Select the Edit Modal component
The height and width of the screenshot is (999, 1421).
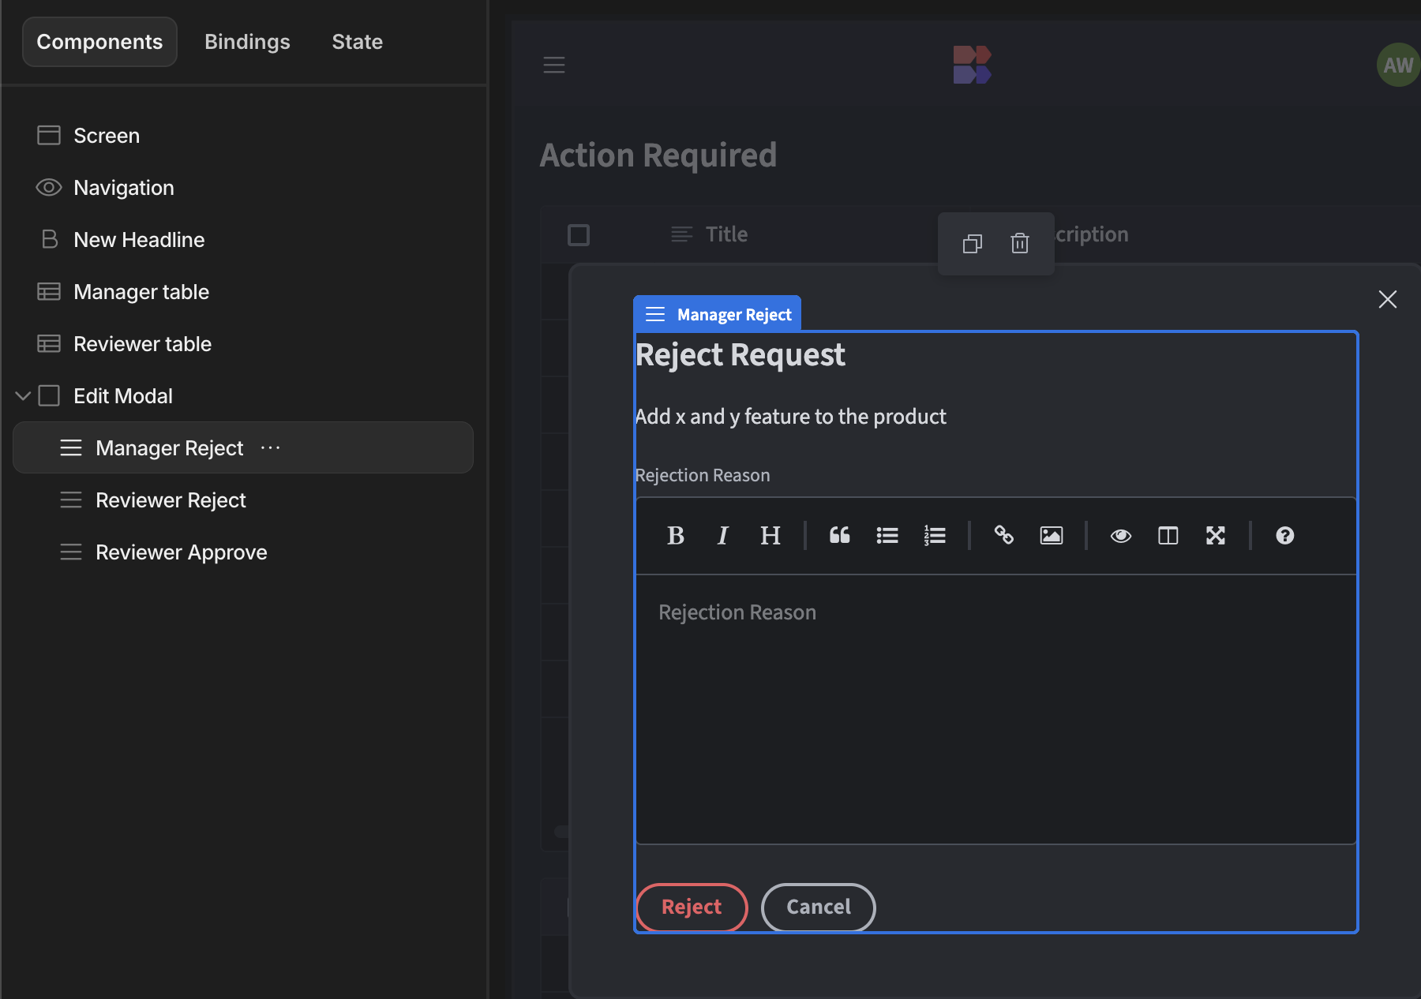pyautogui.click(x=123, y=396)
